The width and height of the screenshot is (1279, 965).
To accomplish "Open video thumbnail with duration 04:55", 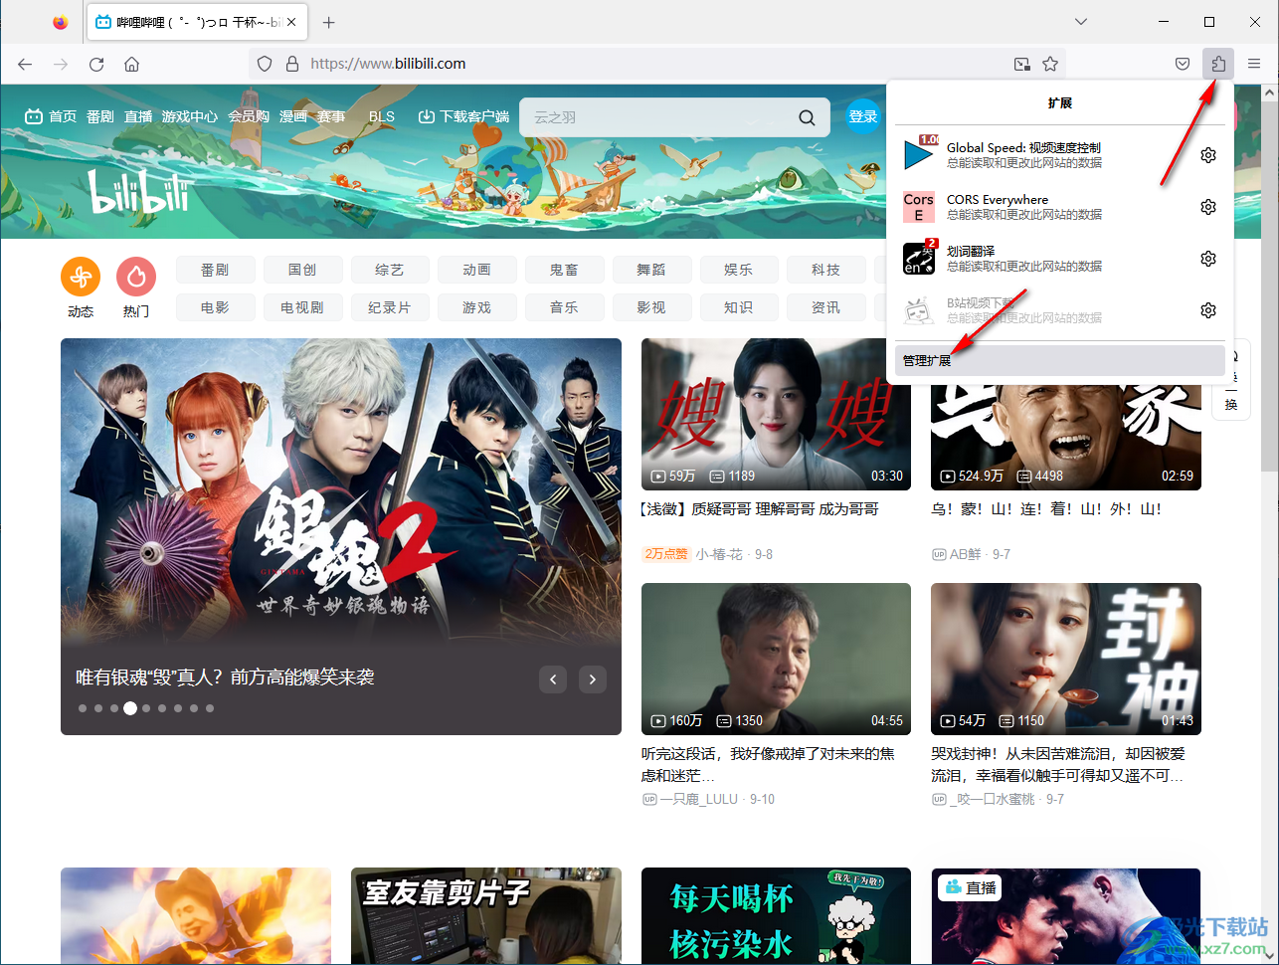I will click(x=776, y=659).
